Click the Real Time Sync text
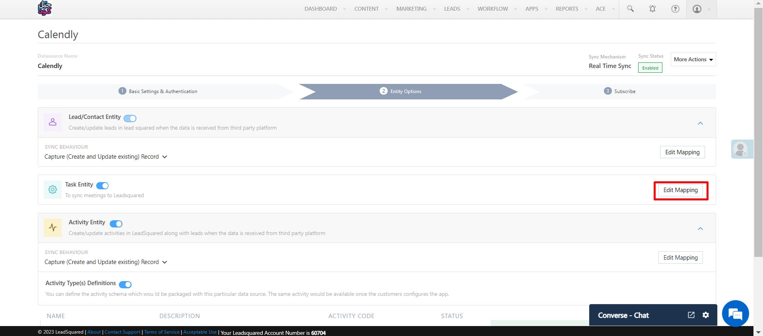This screenshot has width=763, height=336. click(x=610, y=66)
